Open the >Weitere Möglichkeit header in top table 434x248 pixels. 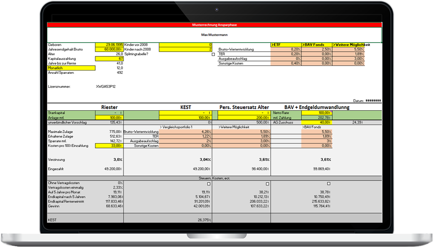[x=348, y=45]
